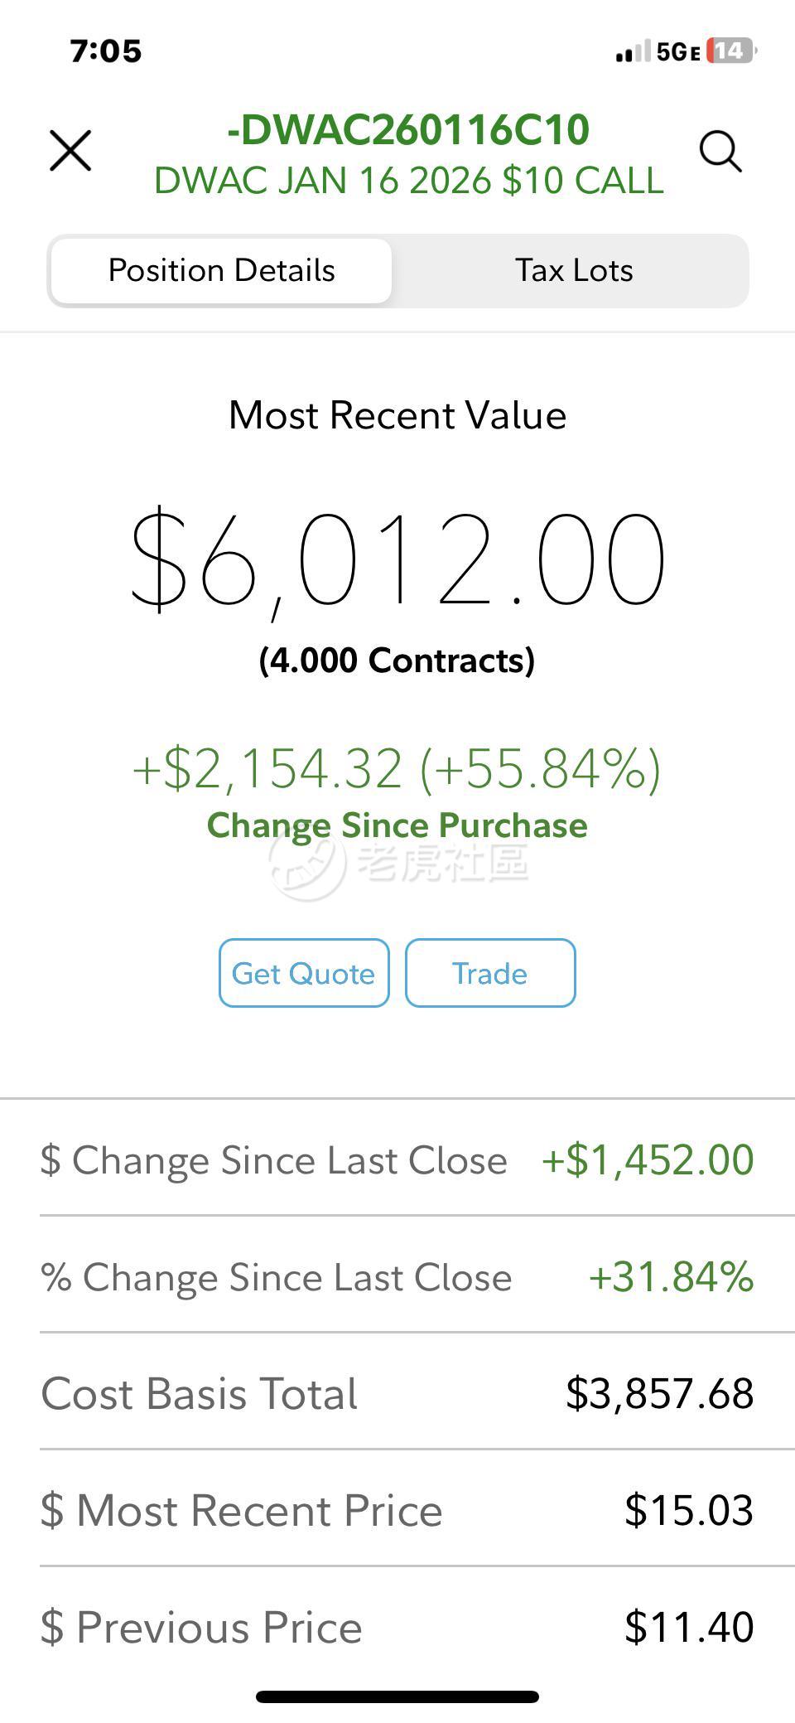Tap the $ Previous Price row
Screen dimensions: 795x1723
pyautogui.click(x=397, y=1627)
